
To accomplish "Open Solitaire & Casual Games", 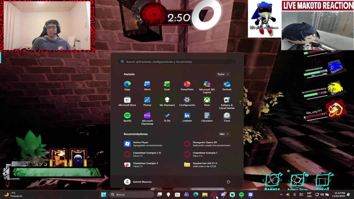I will click(x=227, y=103).
